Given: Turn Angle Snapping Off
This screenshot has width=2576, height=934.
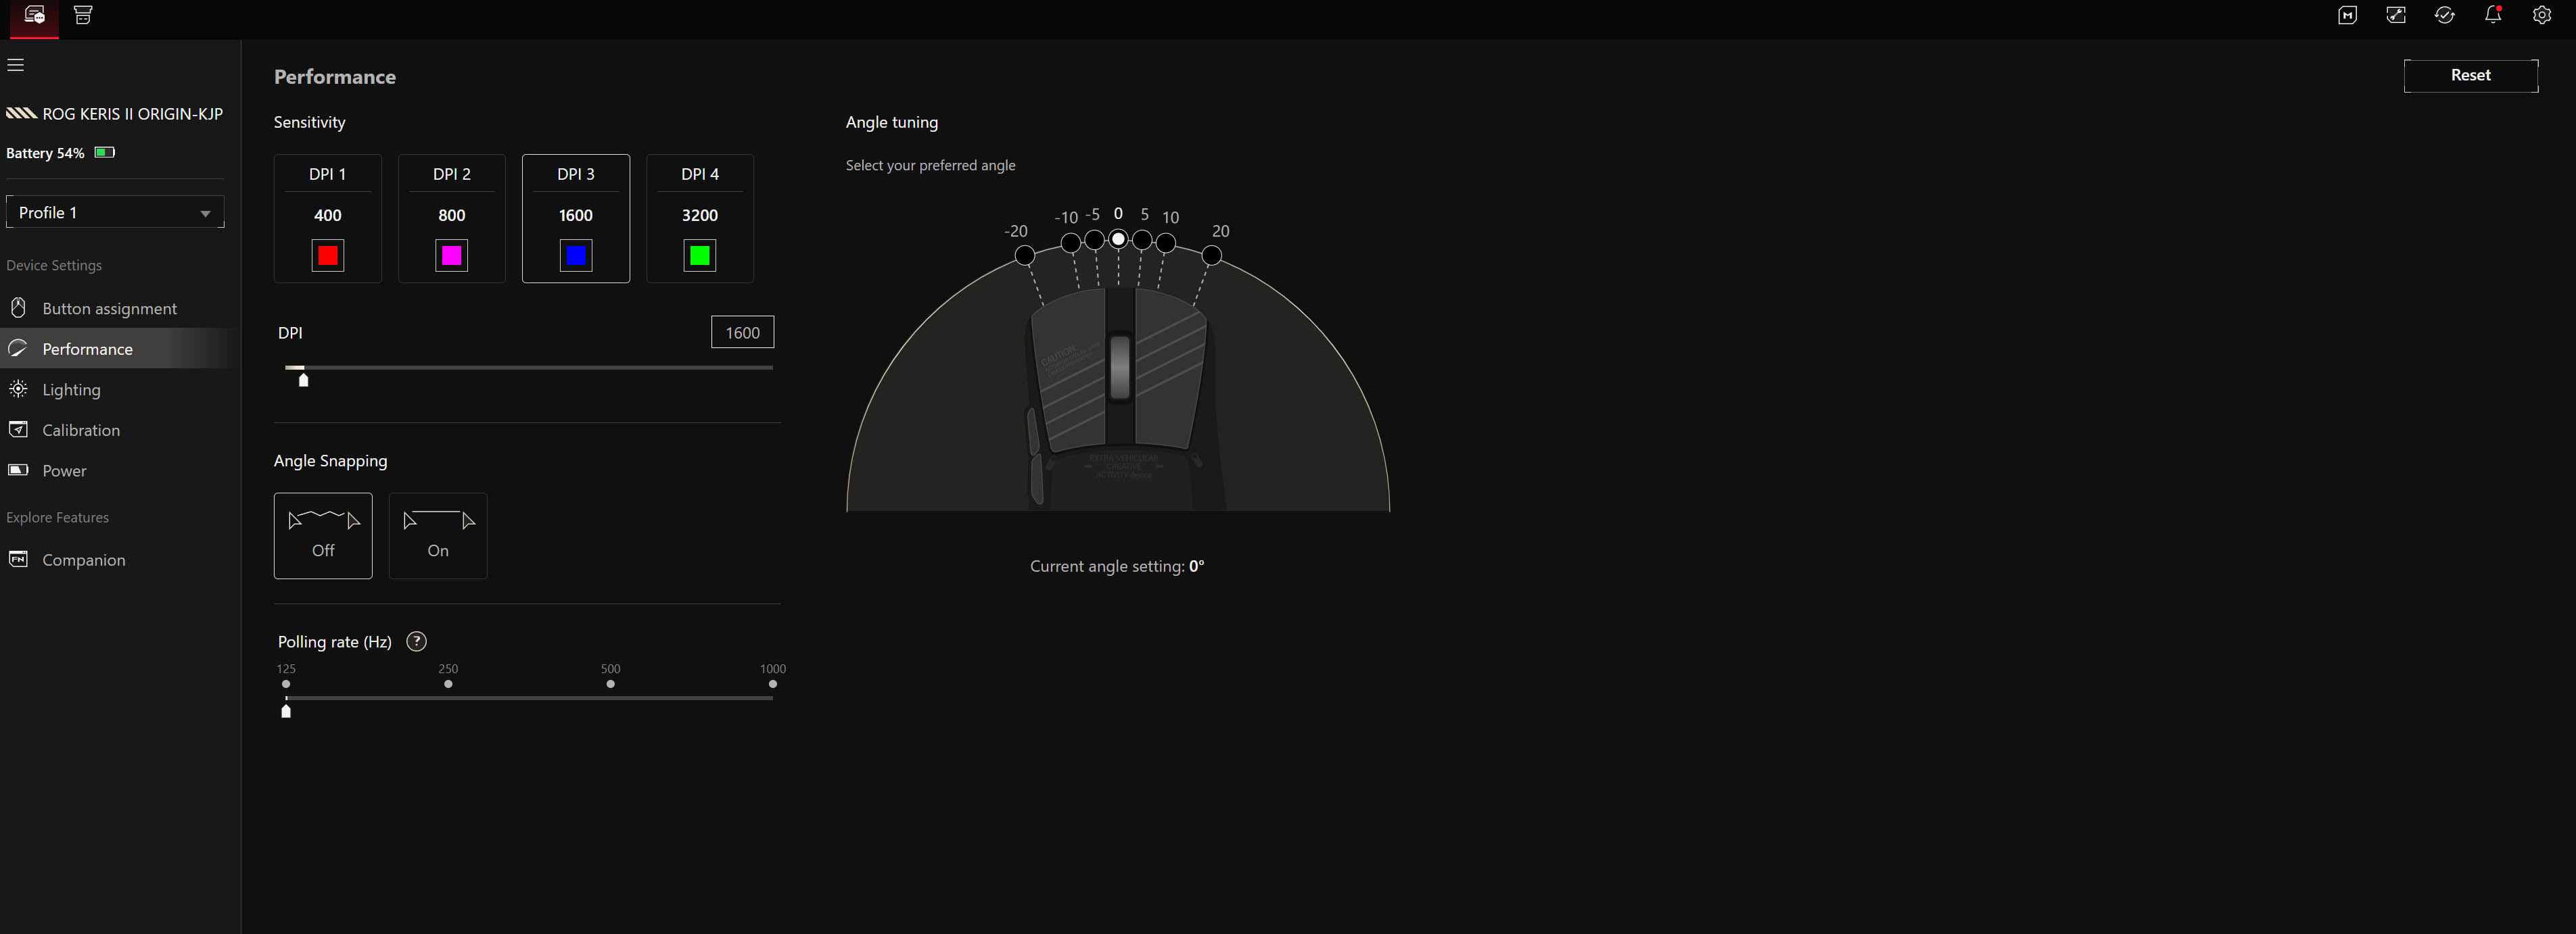Looking at the screenshot, I should pyautogui.click(x=323, y=535).
